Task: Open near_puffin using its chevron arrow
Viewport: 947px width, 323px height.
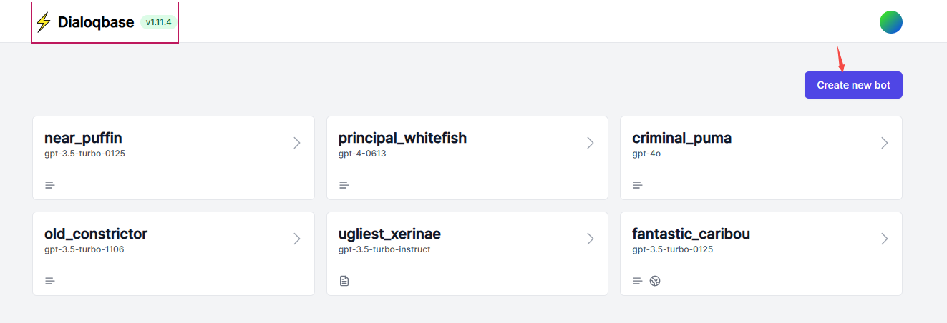Action: pos(297,143)
